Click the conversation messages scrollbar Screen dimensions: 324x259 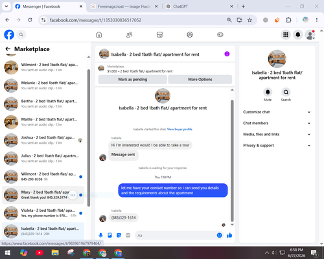(232, 161)
